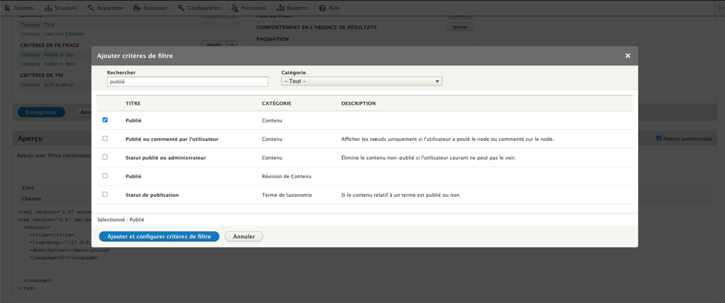Click the Personnes user icon
This screenshot has height=303, width=725.
coord(235,8)
